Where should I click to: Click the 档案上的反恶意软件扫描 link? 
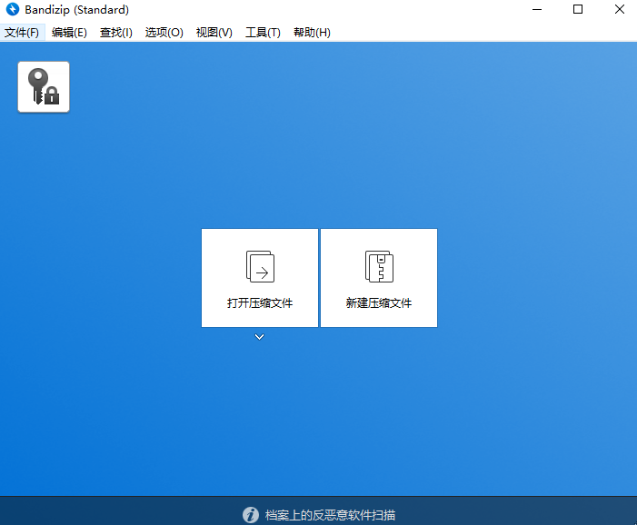330,515
